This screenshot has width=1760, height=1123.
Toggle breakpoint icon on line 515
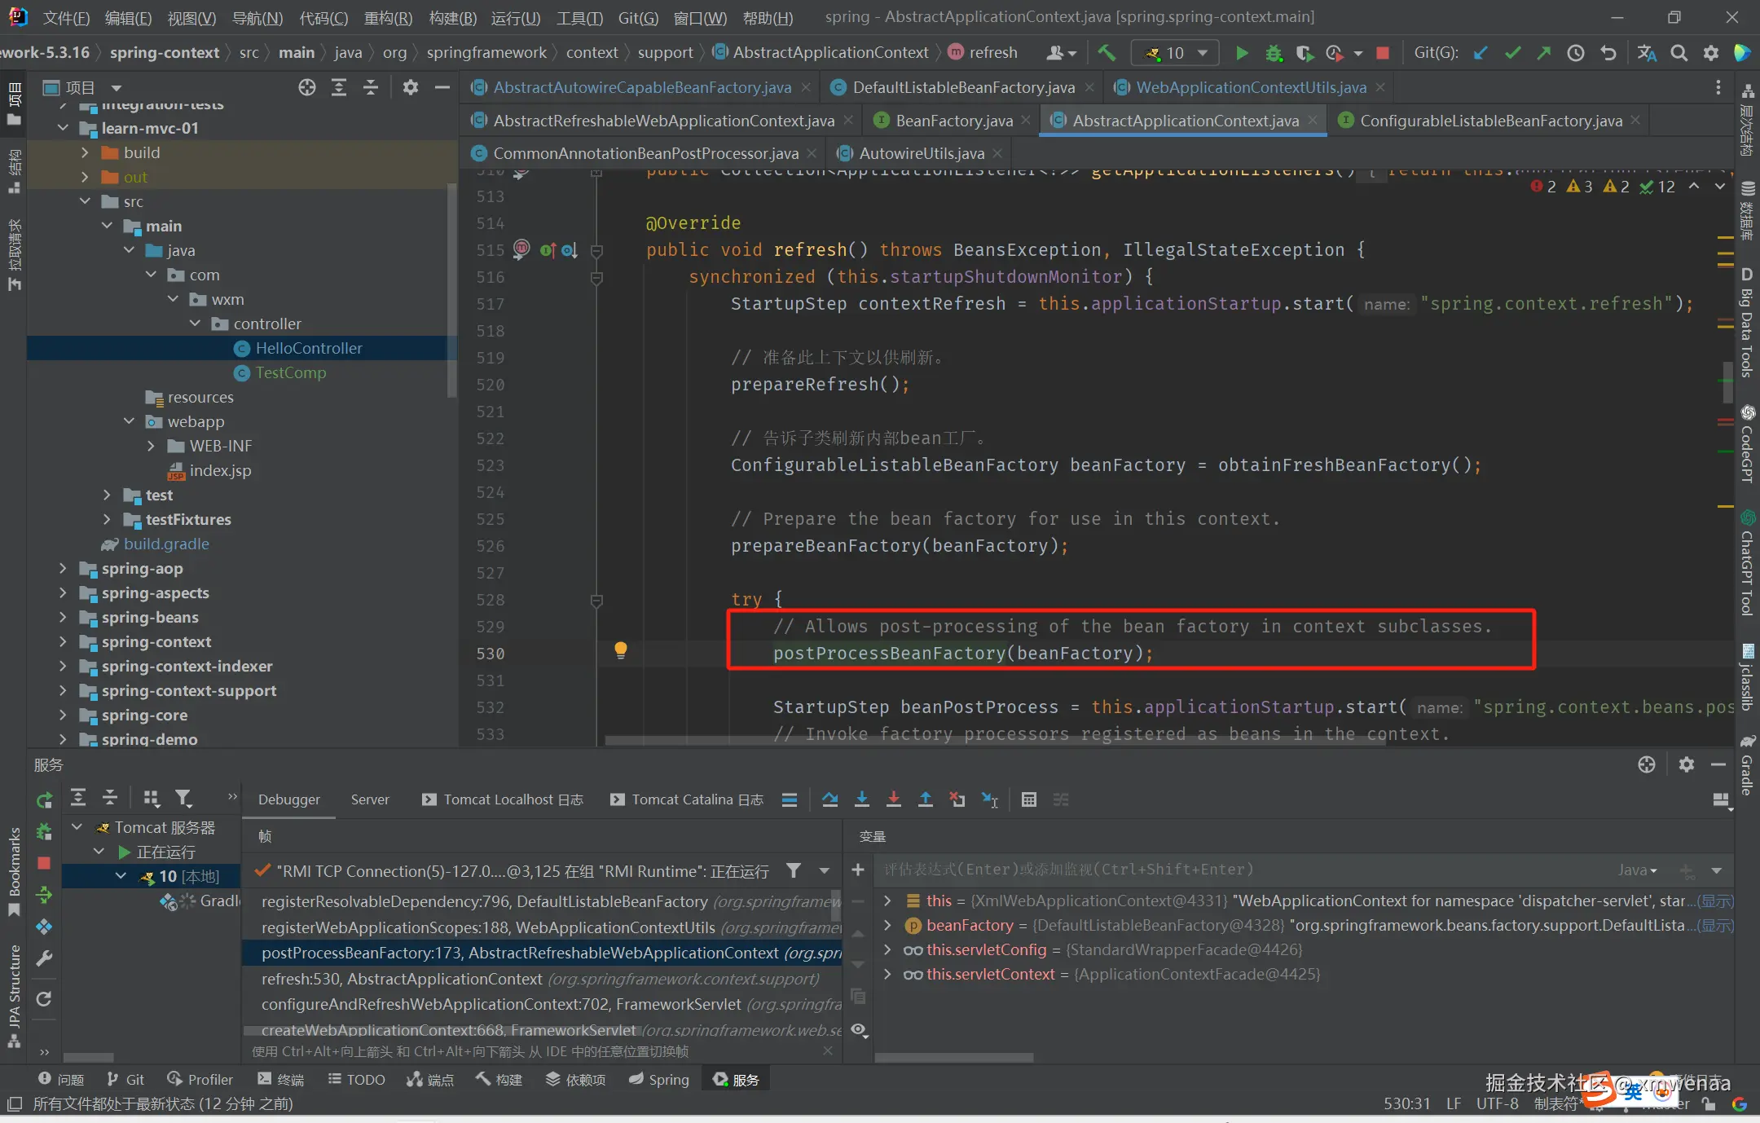click(521, 249)
